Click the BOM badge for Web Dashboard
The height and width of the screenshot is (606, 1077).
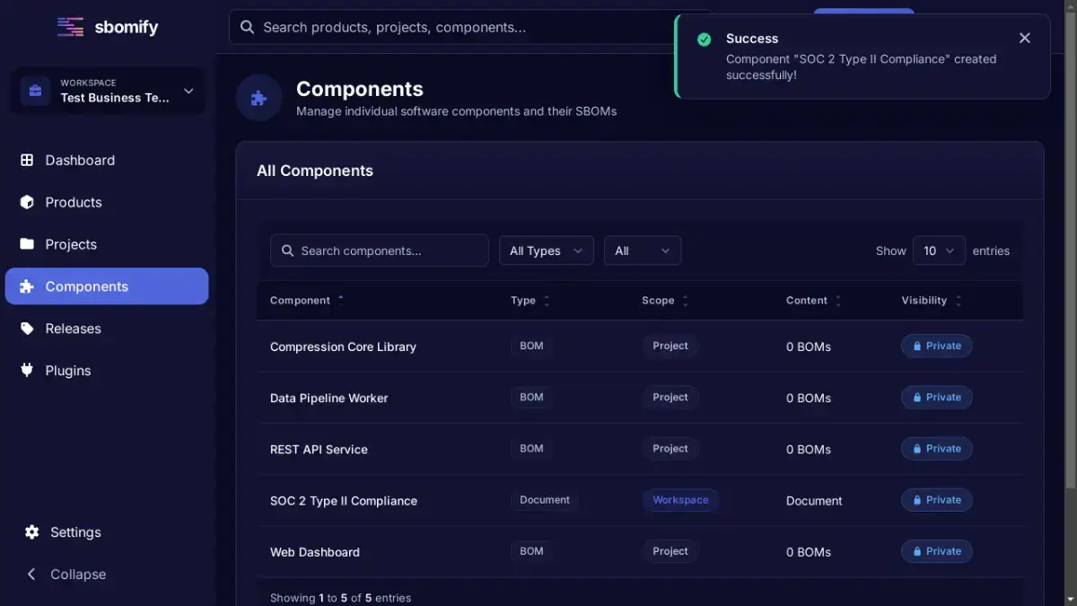[x=531, y=551]
